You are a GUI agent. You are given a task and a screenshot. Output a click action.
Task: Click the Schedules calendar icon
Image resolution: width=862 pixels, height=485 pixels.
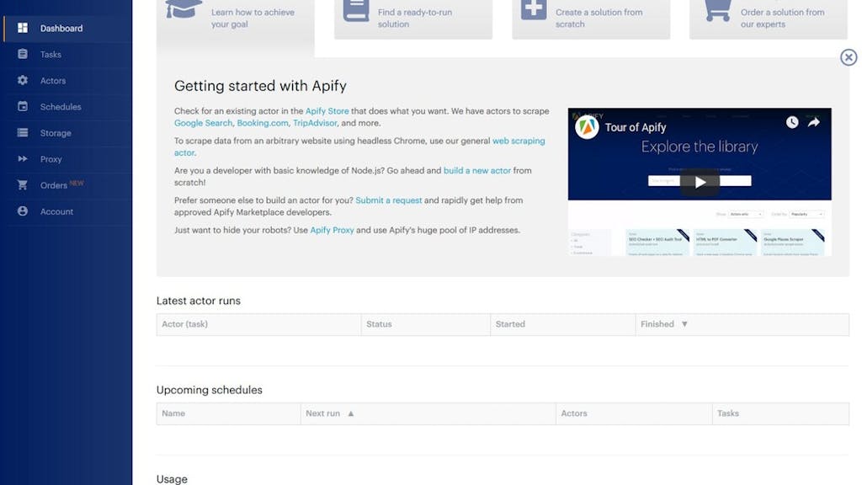tap(23, 106)
